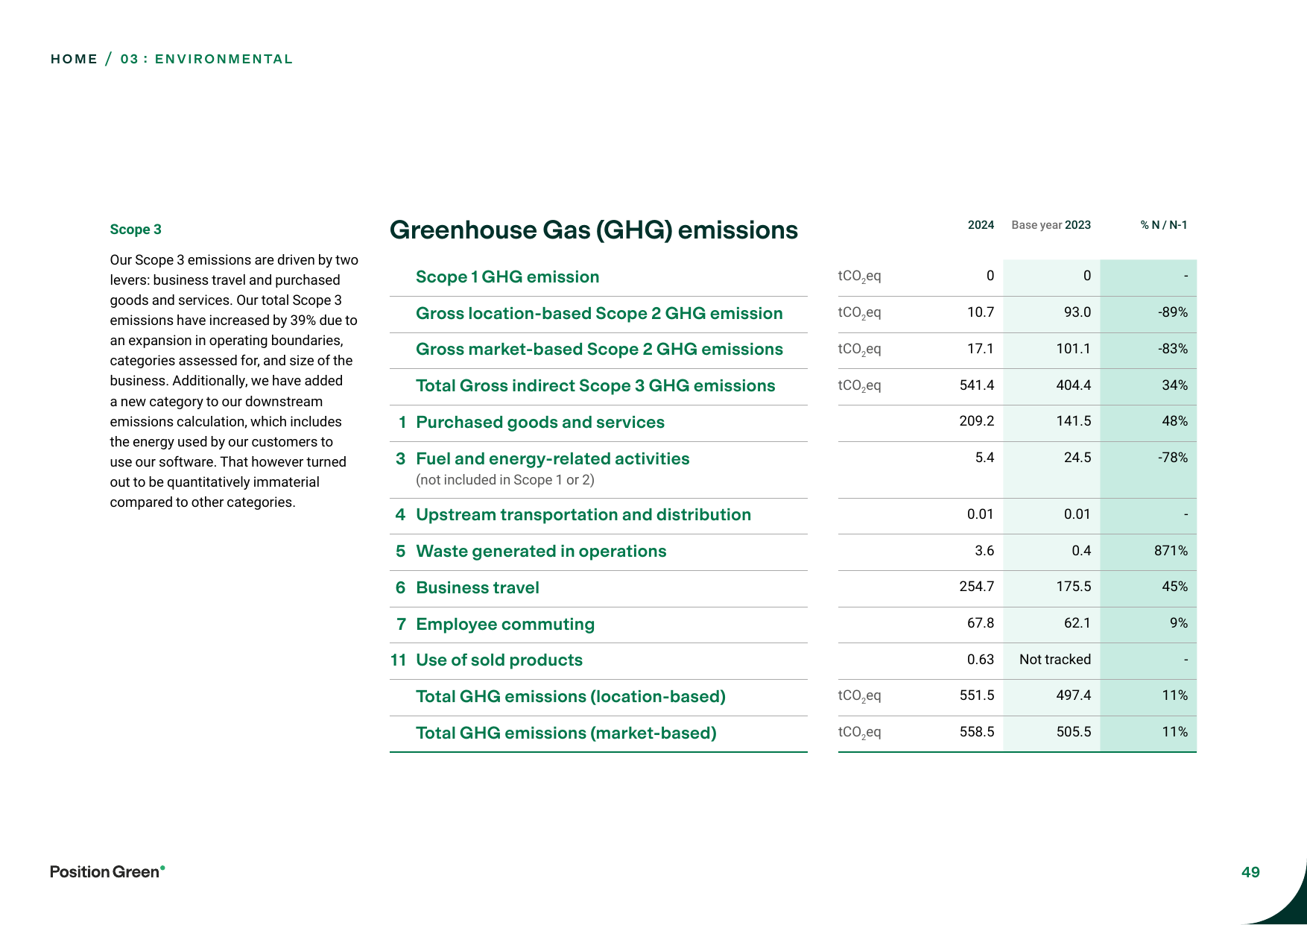Open the 03 : ENVIRONMENTAL breadcrumb

[206, 59]
